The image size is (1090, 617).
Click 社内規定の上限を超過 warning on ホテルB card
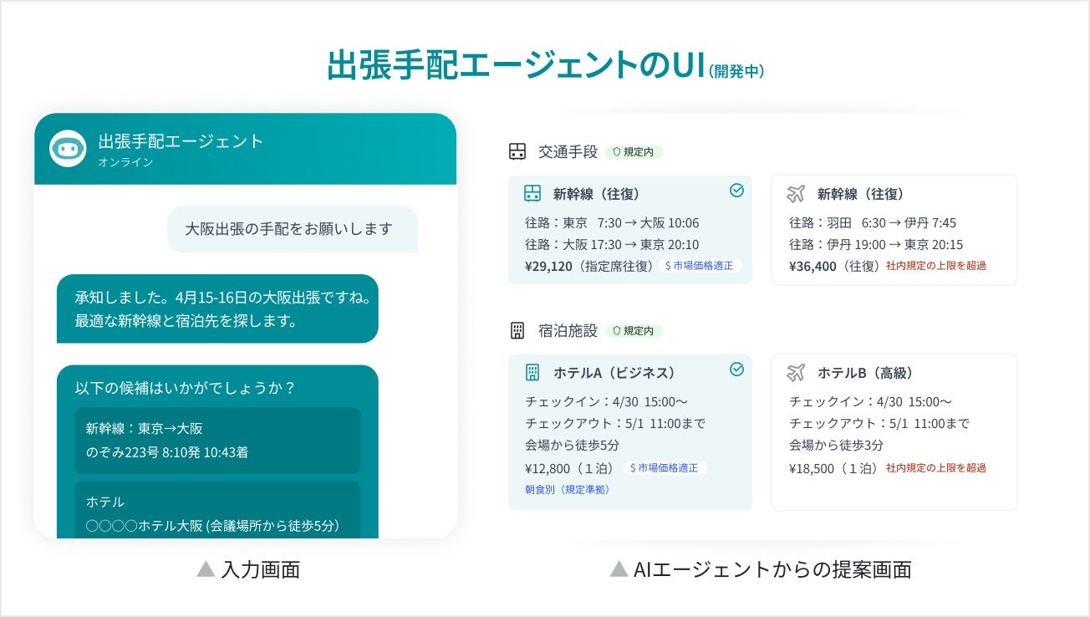tap(936, 468)
